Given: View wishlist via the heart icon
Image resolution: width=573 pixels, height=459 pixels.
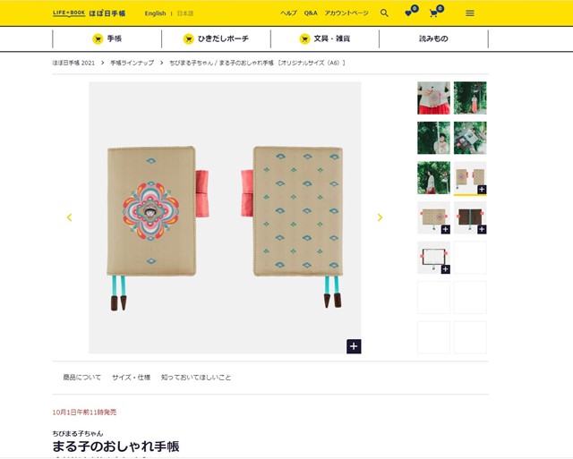Looking at the screenshot, I should point(411,12).
